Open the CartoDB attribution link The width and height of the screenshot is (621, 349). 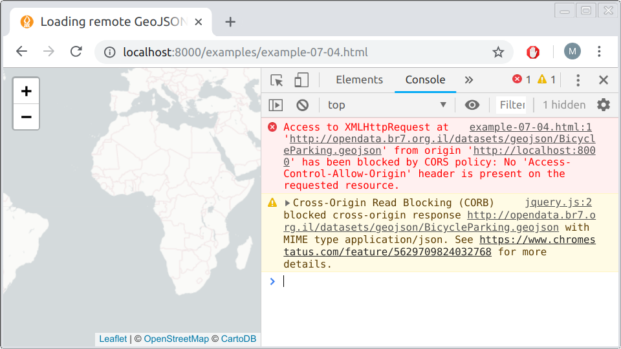(x=239, y=339)
